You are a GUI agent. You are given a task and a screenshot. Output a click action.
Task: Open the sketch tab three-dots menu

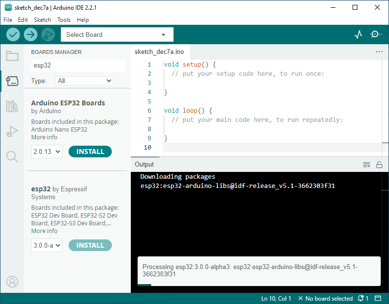(x=379, y=52)
